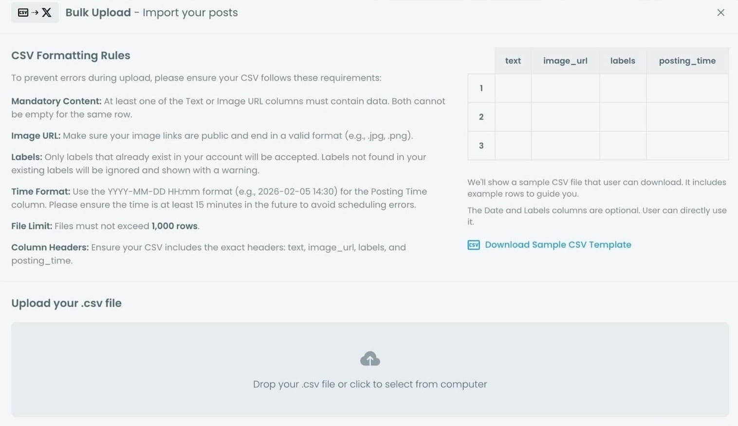Screen dimensions: 738x426
Task: Click the bold 1,000 rows text
Action: (174, 226)
